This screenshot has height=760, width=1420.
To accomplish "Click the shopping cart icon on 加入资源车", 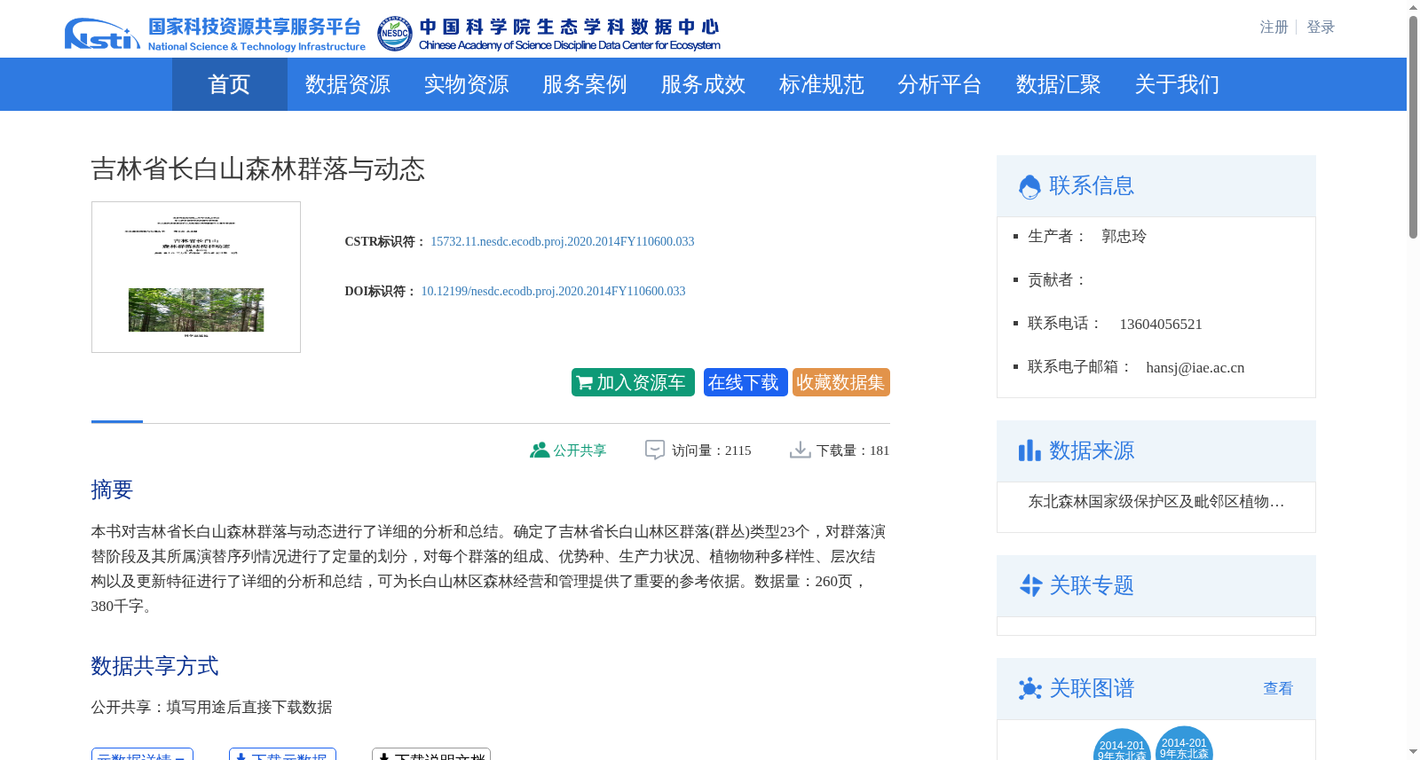I will click(584, 383).
